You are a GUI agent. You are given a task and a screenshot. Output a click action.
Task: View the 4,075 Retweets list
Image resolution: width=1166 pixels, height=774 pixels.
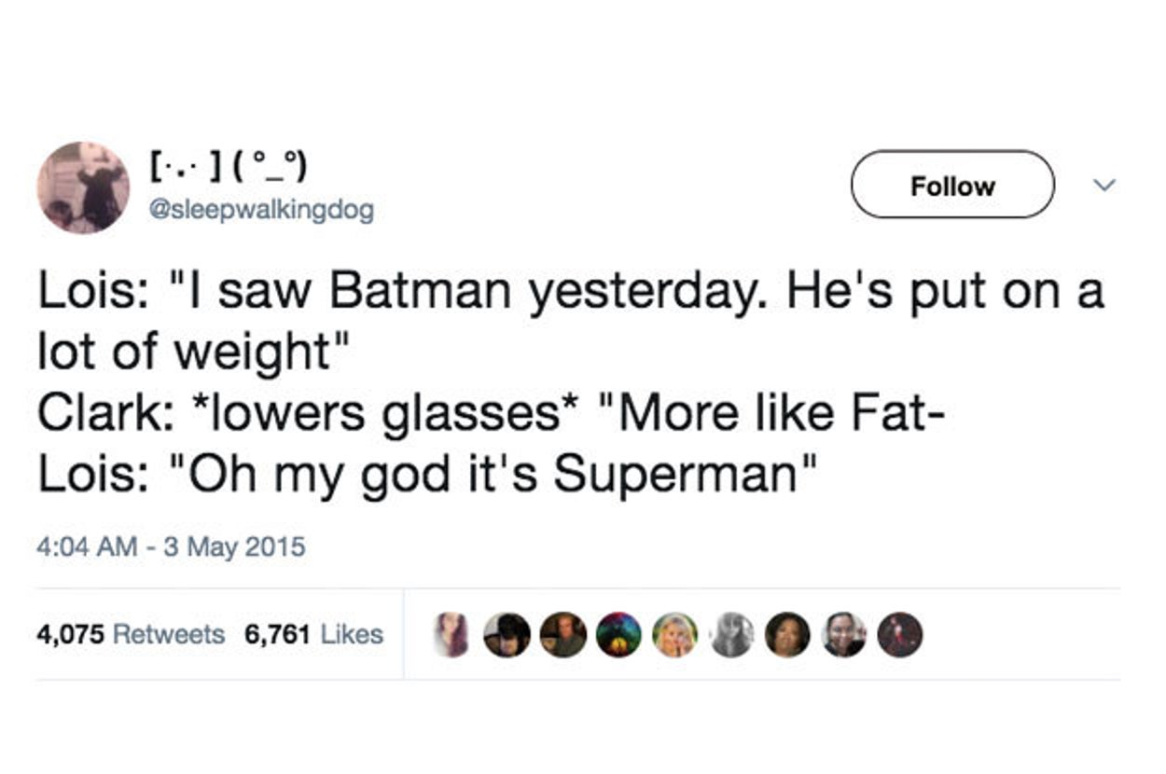coord(131,634)
